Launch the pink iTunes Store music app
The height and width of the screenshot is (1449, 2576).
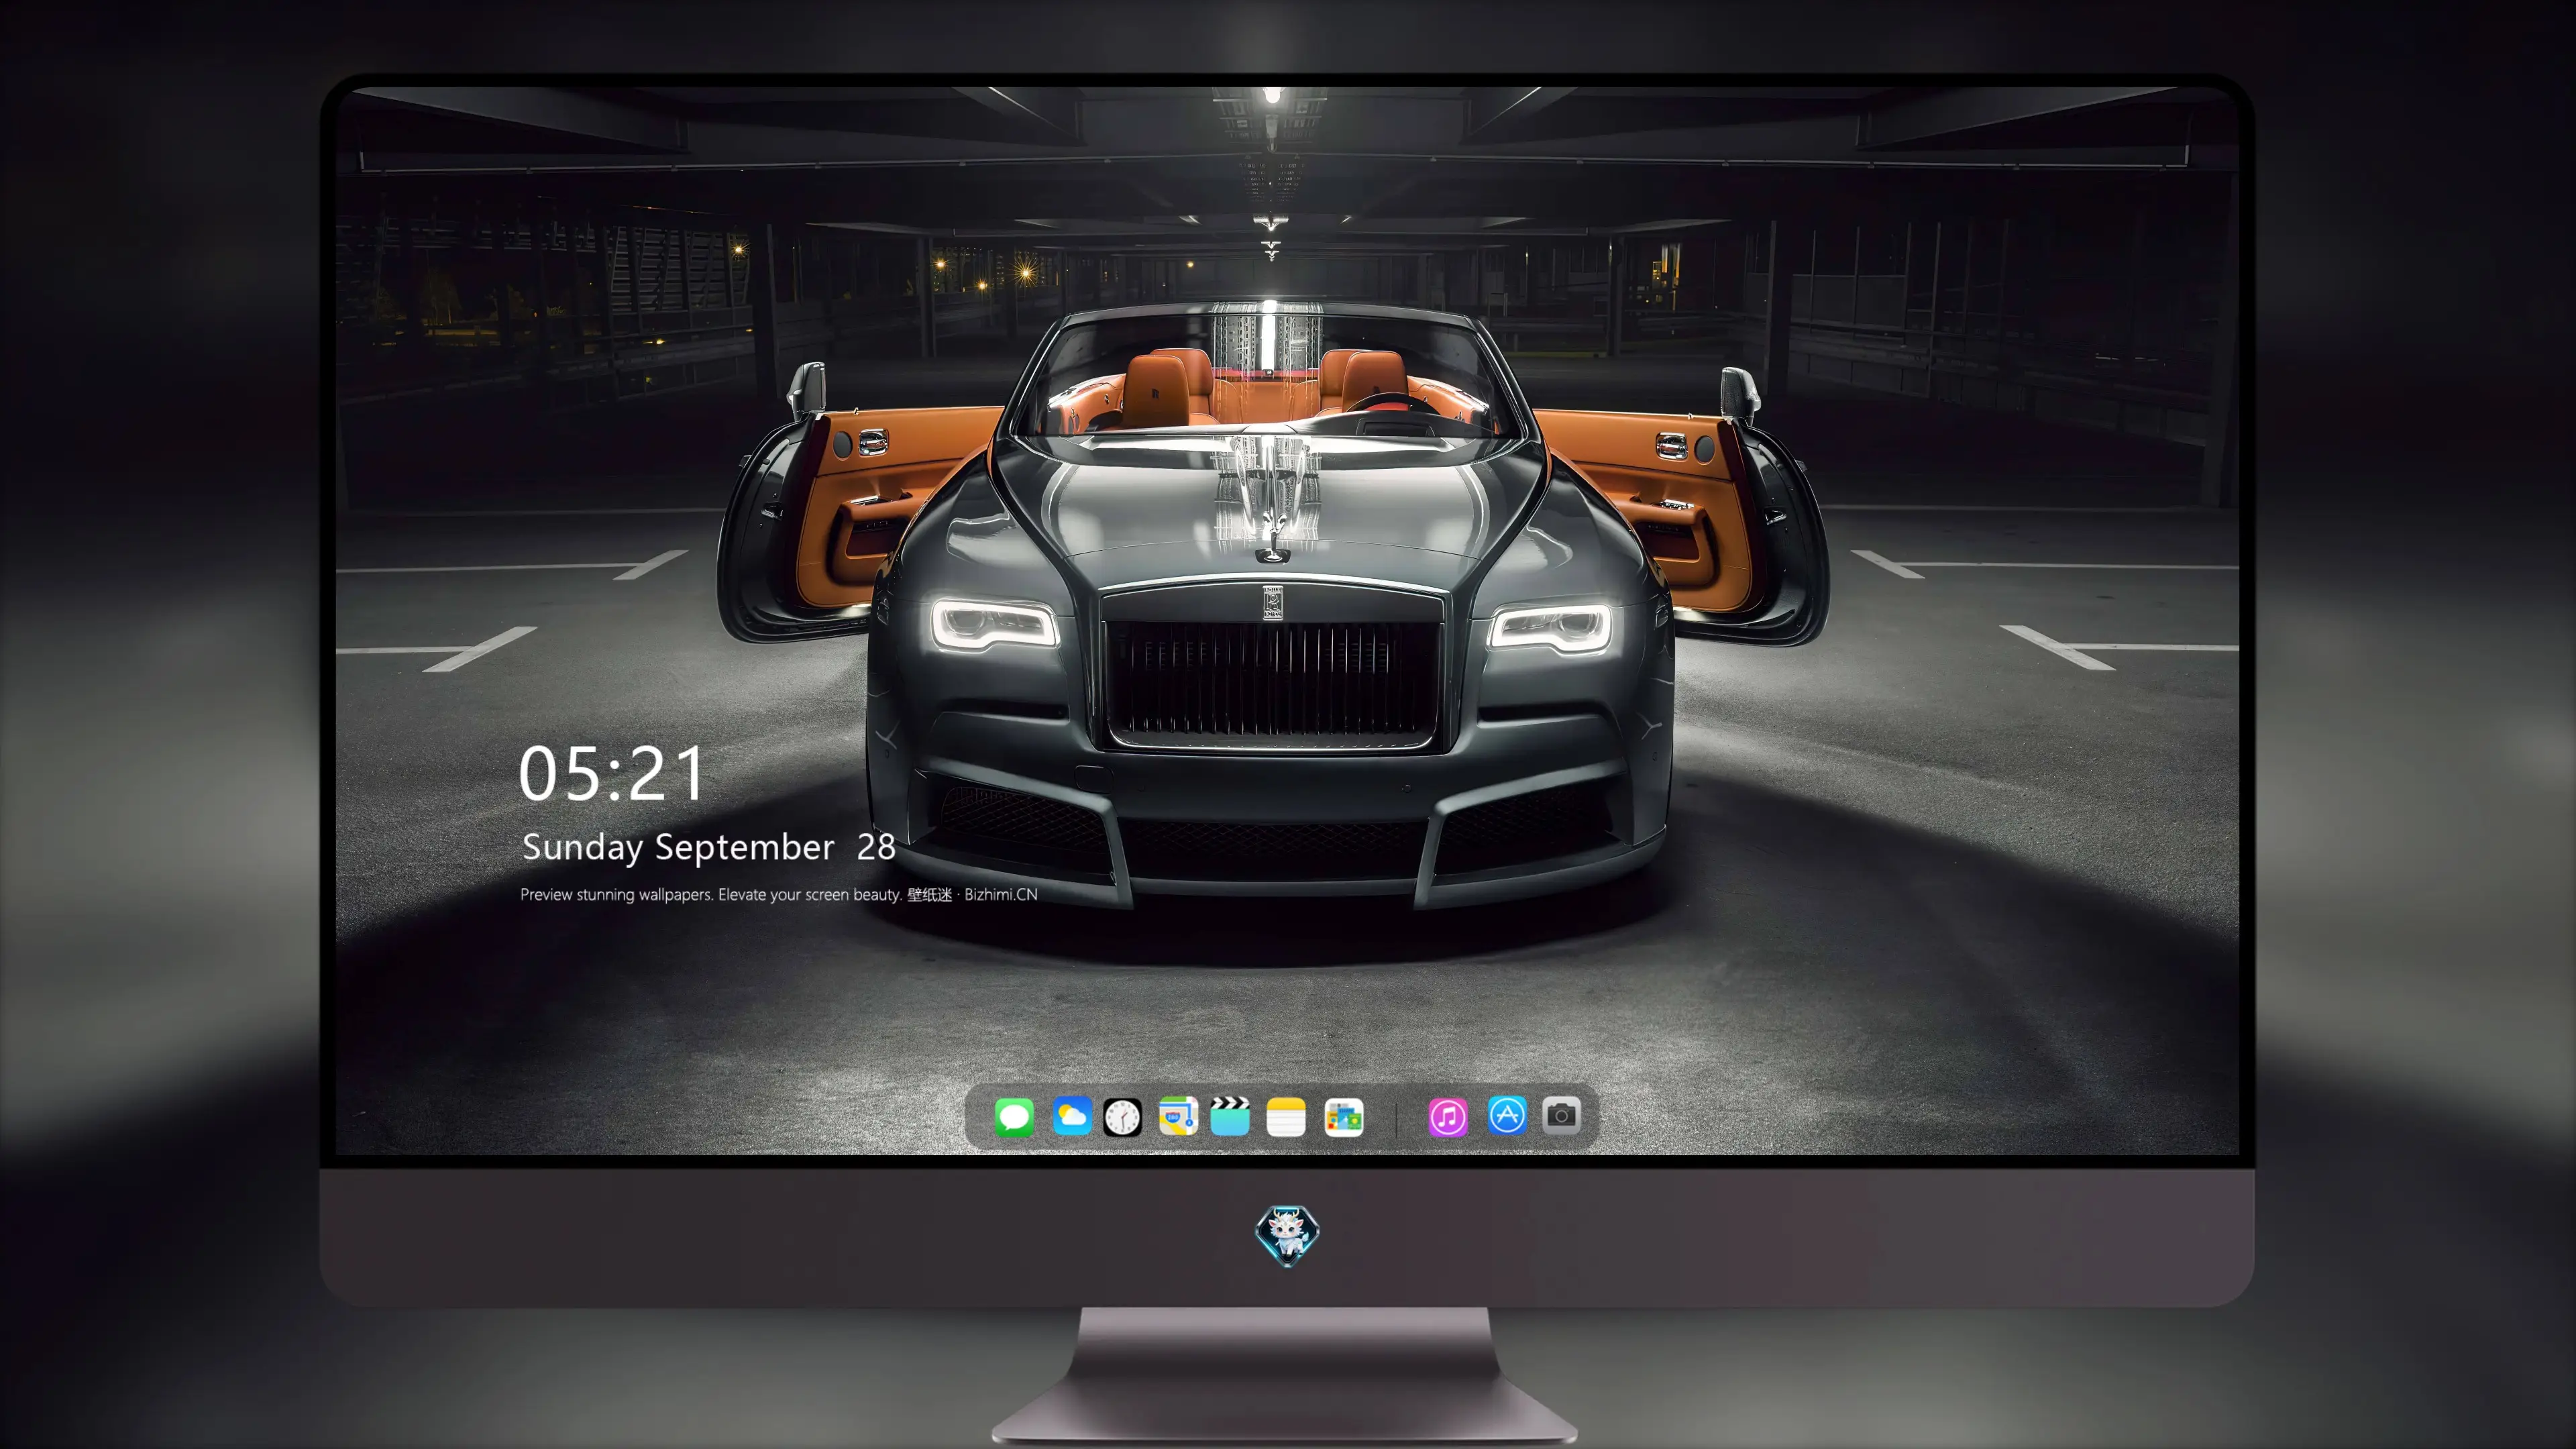(x=1448, y=1117)
